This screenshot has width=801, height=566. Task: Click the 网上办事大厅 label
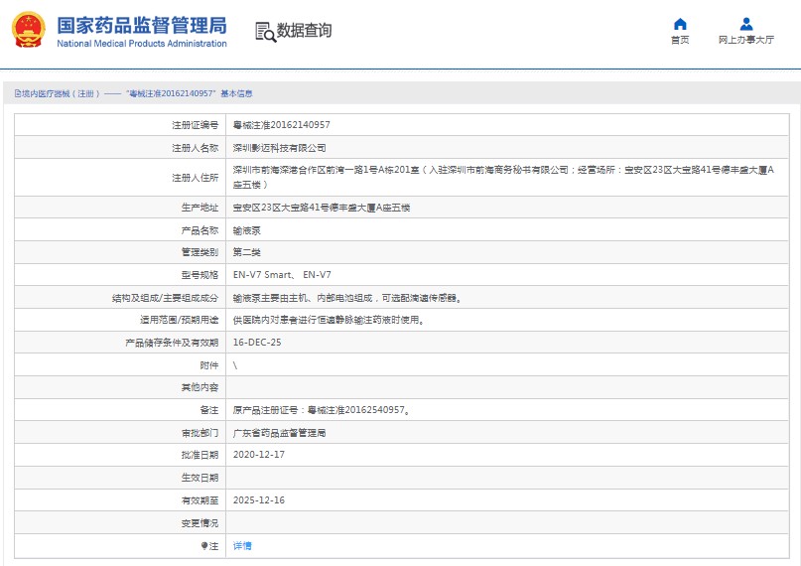click(x=745, y=40)
